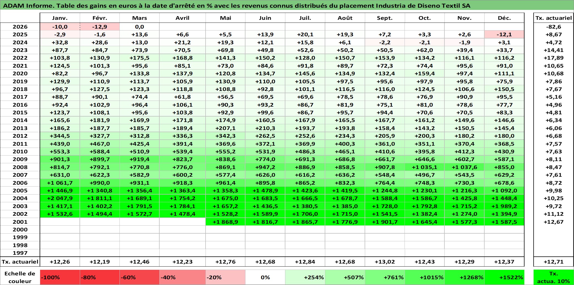Click the -10,0 cell for January 2026
Screen dimensions: 574x285
[x=60, y=27]
